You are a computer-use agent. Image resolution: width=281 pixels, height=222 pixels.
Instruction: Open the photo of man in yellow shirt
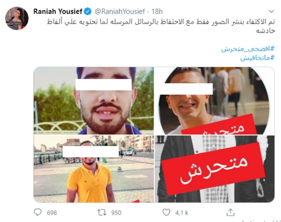point(94,169)
